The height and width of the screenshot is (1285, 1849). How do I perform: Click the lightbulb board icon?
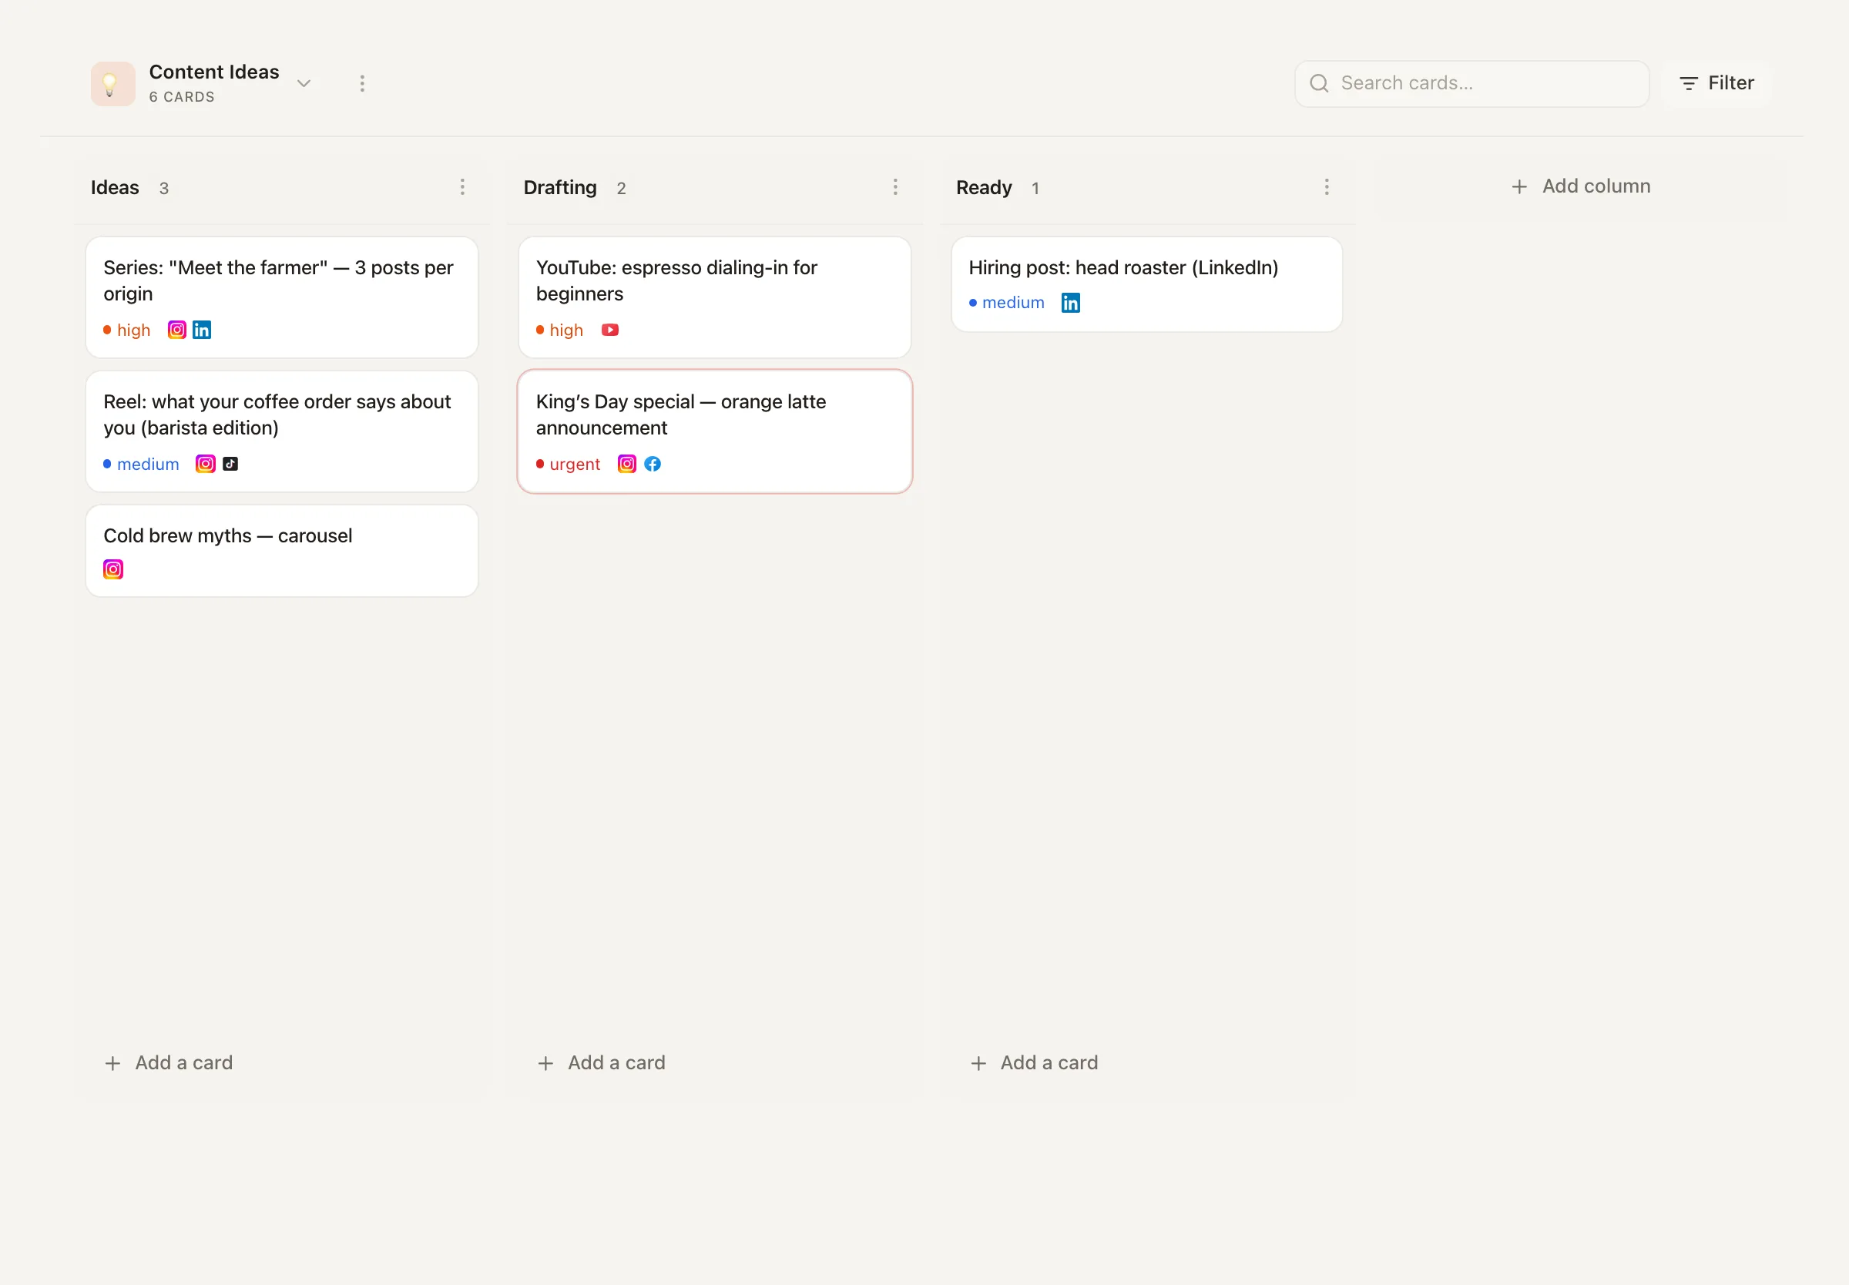click(x=112, y=84)
